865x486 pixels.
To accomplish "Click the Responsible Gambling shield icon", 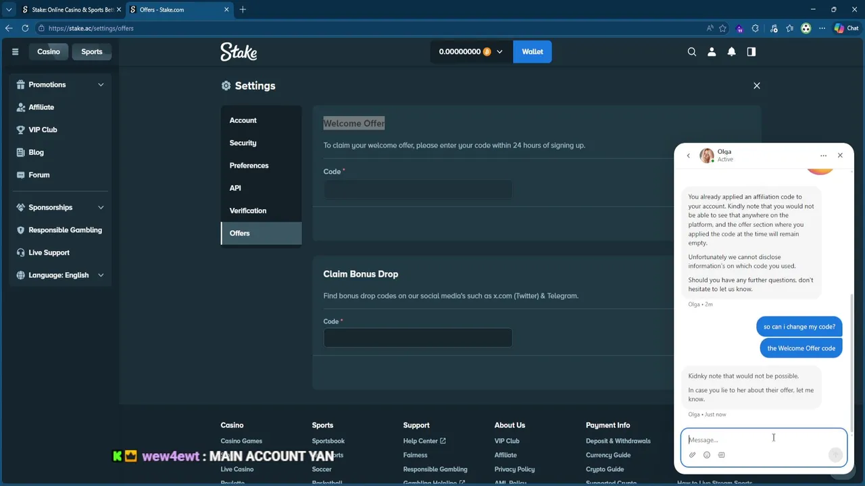I will click(x=21, y=230).
